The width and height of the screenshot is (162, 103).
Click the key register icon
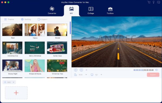tap(154, 2)
